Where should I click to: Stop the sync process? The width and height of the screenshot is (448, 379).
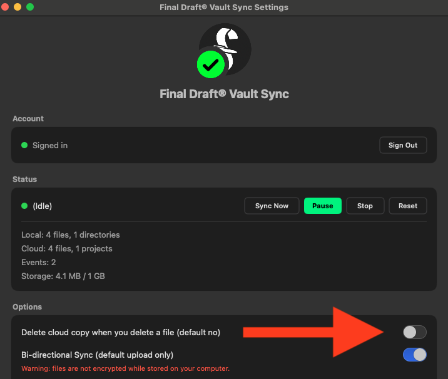click(365, 206)
